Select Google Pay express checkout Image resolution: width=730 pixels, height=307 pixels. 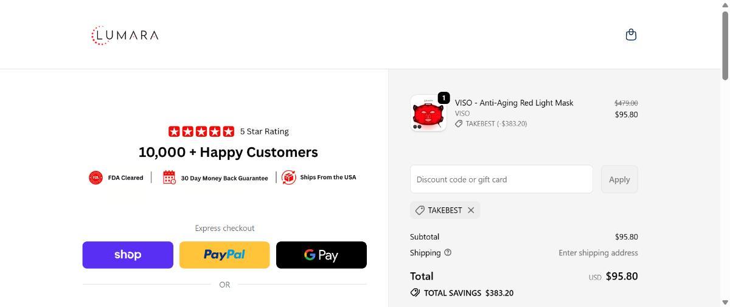321,255
